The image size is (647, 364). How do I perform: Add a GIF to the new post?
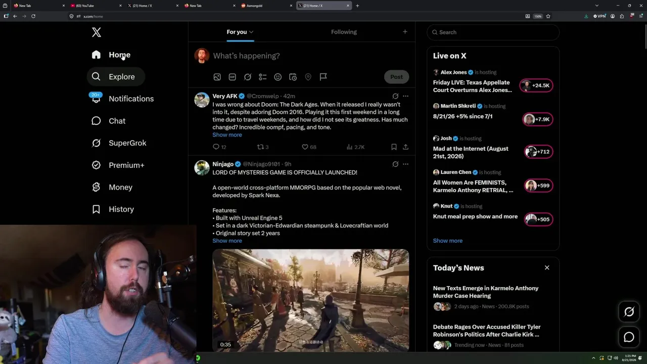(232, 77)
